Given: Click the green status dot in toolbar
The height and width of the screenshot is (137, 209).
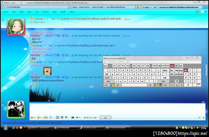Looking at the screenshot, I should [85, 118].
